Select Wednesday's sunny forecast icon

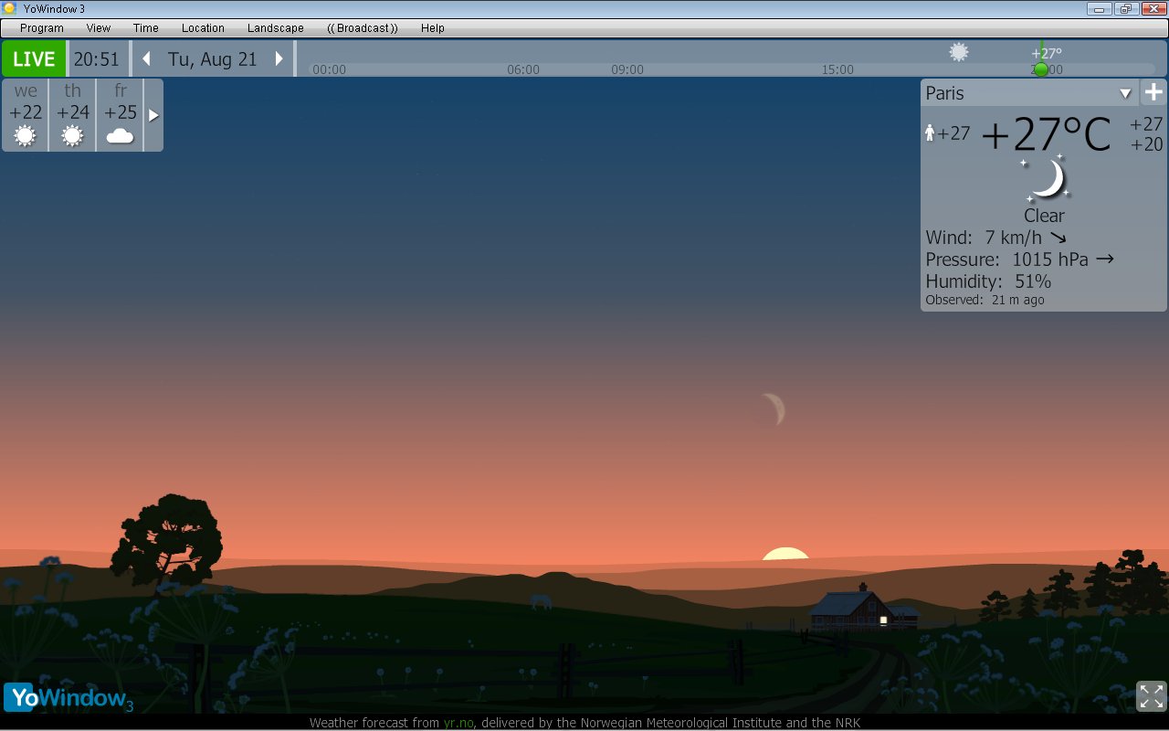coord(26,136)
